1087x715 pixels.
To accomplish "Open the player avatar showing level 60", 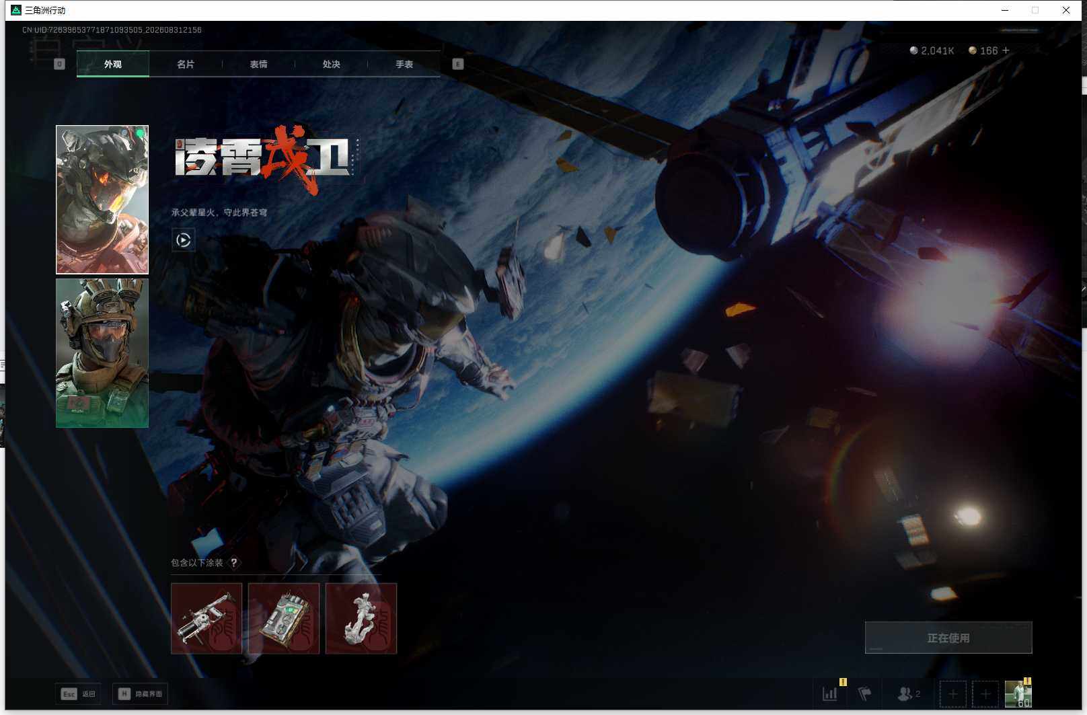I will [1018, 693].
